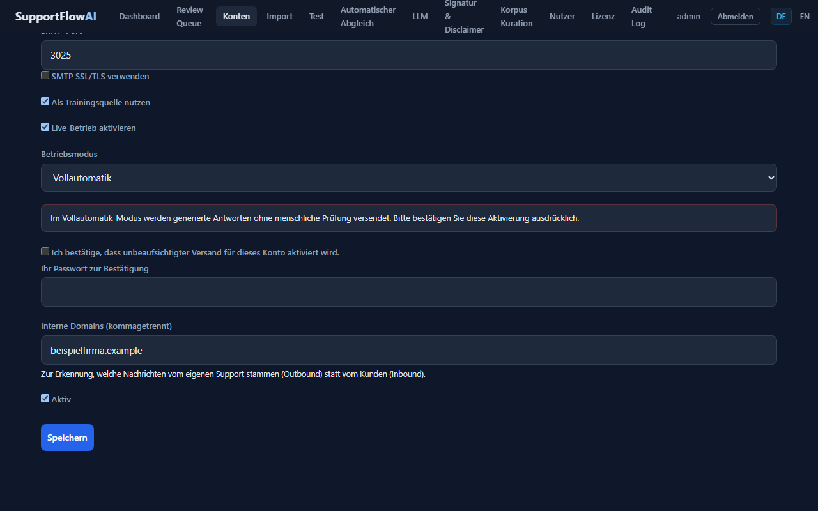Disable Live-Betrieb aktivieren checkbox

pyautogui.click(x=45, y=127)
